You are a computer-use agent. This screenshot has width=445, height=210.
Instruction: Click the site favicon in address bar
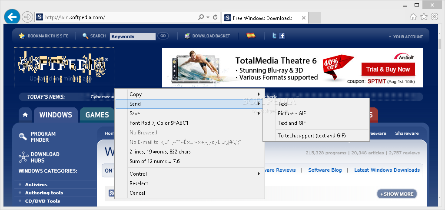click(x=40, y=17)
